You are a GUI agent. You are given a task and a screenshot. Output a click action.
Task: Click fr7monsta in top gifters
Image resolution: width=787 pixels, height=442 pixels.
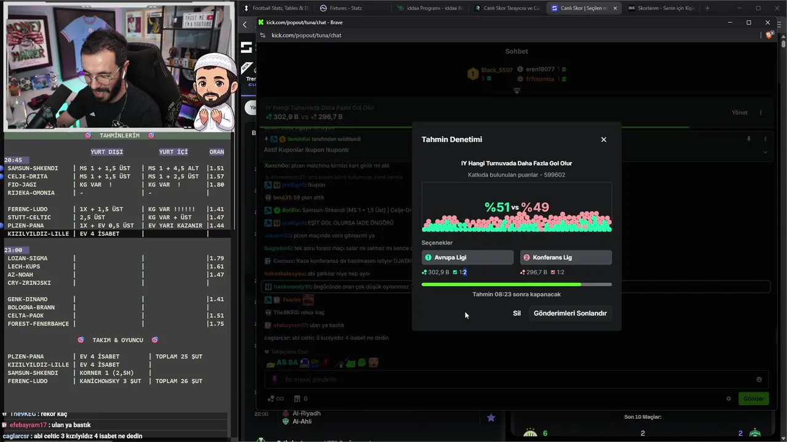(x=540, y=79)
